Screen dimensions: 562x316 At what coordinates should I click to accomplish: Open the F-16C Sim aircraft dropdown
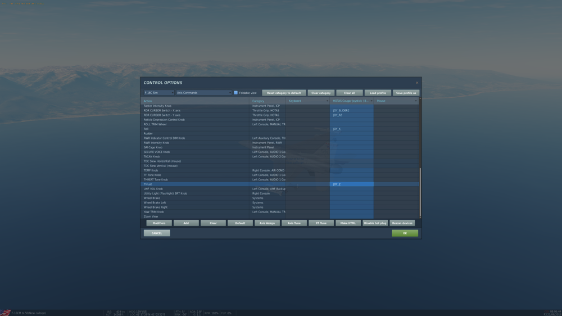click(x=159, y=93)
